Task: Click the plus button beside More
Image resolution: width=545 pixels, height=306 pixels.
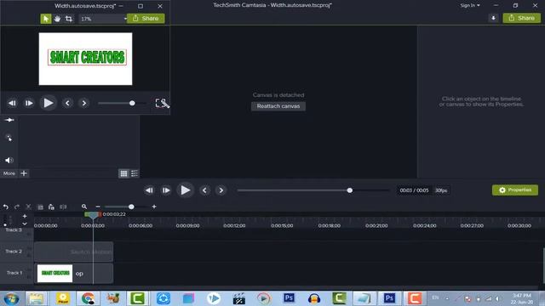Action: click(x=24, y=173)
